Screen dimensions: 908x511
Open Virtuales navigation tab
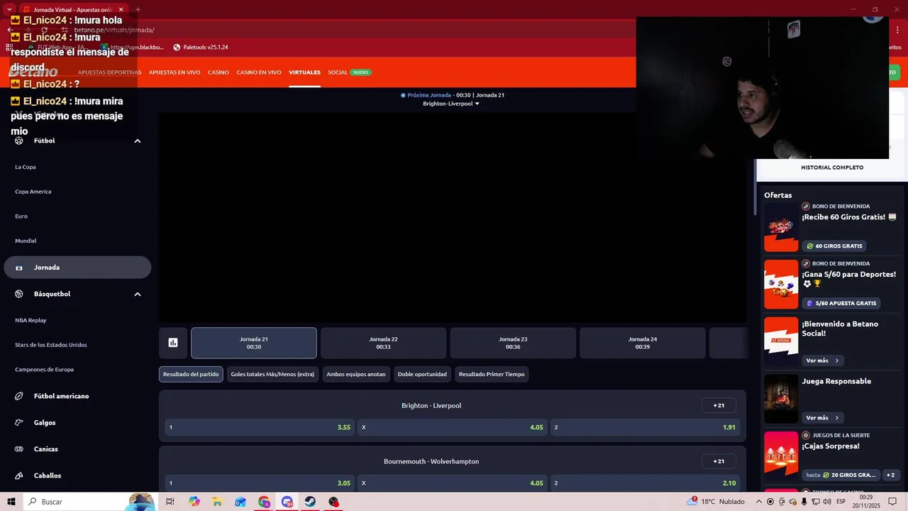[304, 72]
